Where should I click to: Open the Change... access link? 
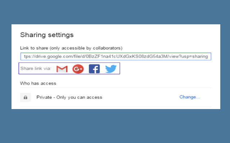pyautogui.click(x=189, y=97)
